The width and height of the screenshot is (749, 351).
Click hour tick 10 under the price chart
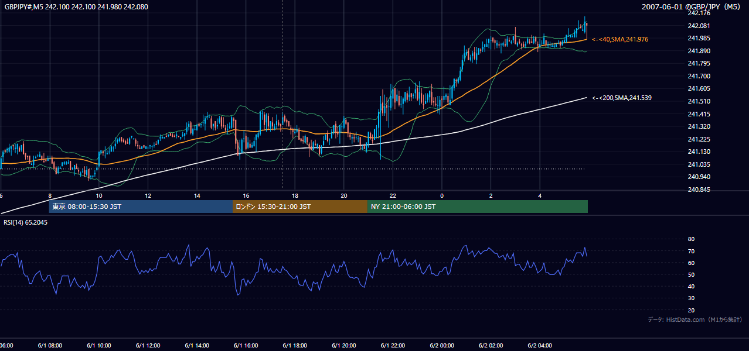click(99, 196)
